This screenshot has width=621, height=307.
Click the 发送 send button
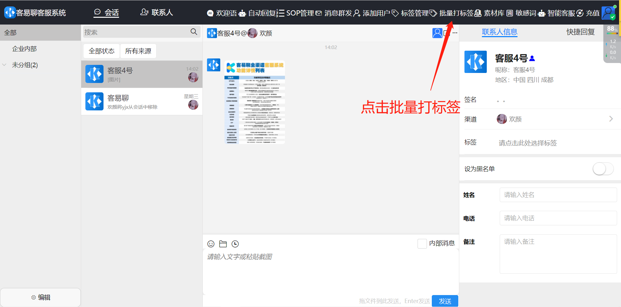[x=445, y=301]
